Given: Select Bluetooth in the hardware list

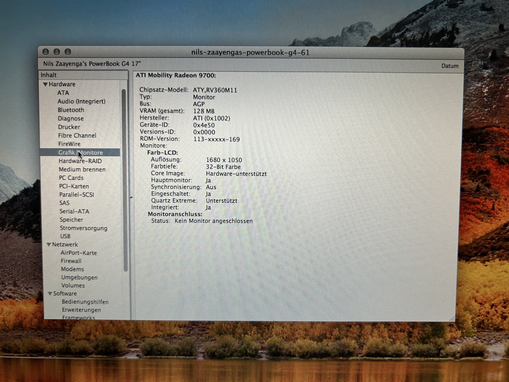Looking at the screenshot, I should click(71, 110).
